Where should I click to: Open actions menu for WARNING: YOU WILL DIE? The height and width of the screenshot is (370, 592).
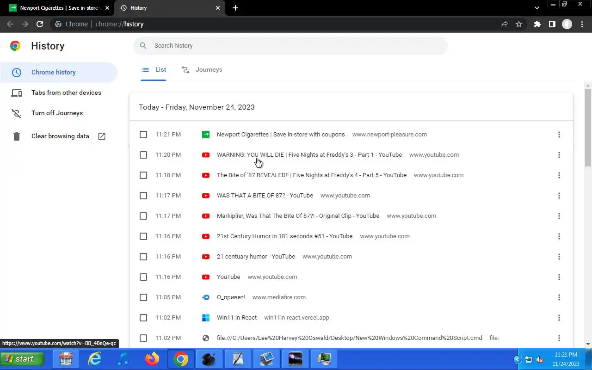pos(559,155)
